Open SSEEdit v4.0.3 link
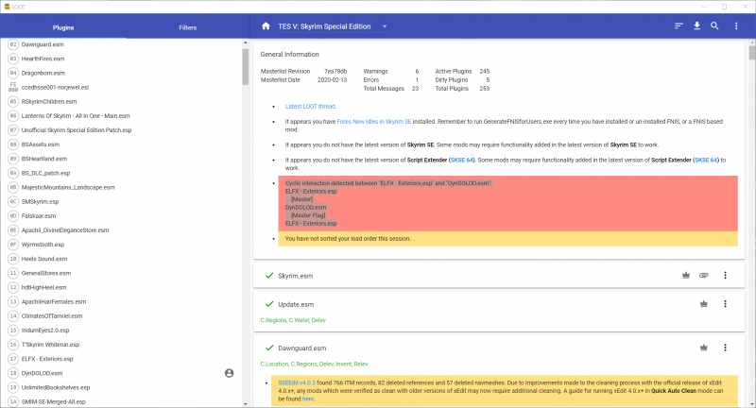Screen dimensions: 756x408 point(297,382)
